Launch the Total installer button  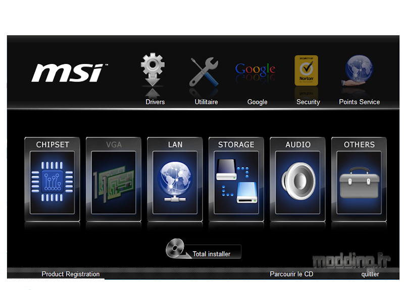[204, 249]
